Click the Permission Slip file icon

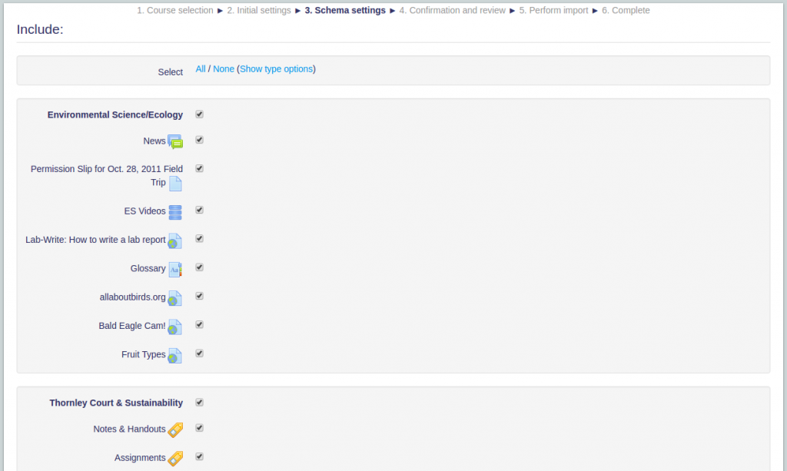pyautogui.click(x=175, y=184)
